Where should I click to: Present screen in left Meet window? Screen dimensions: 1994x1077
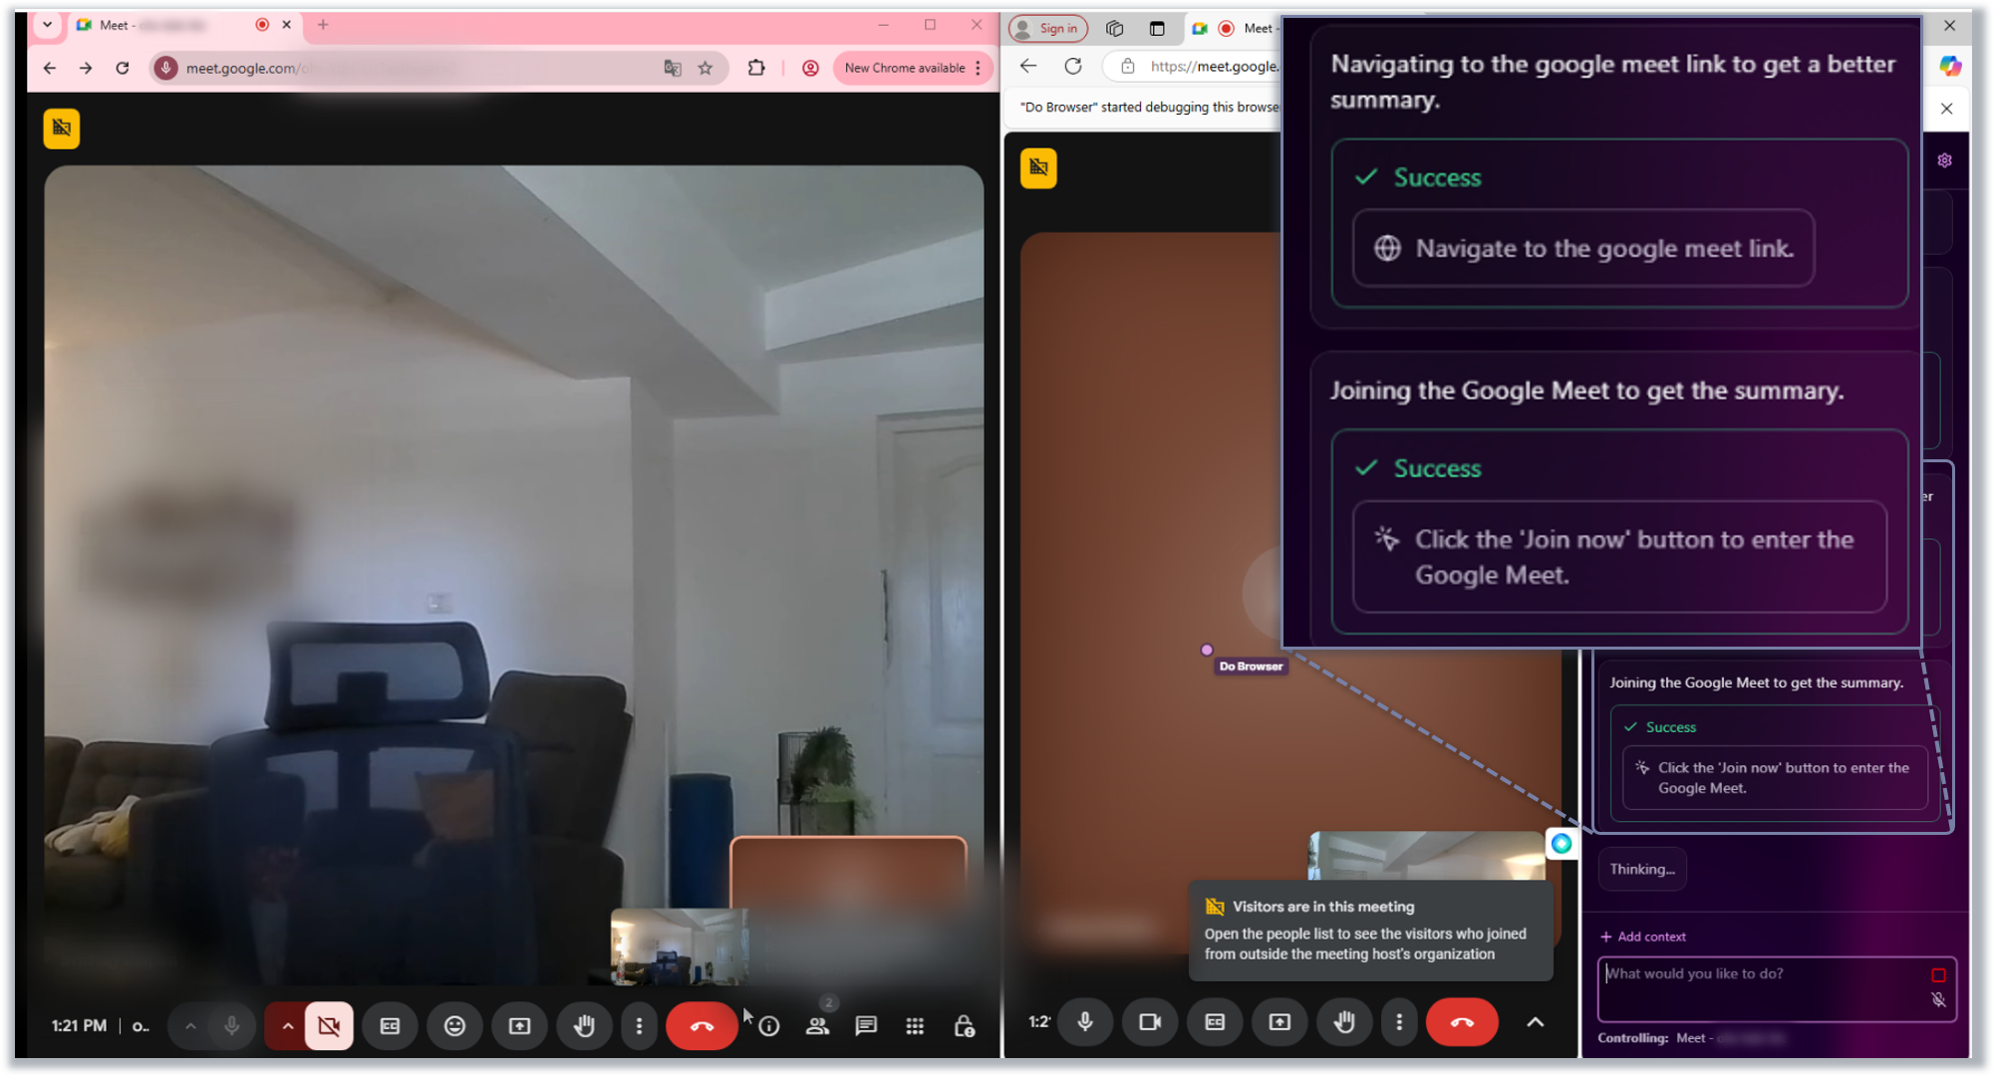[x=519, y=1025]
